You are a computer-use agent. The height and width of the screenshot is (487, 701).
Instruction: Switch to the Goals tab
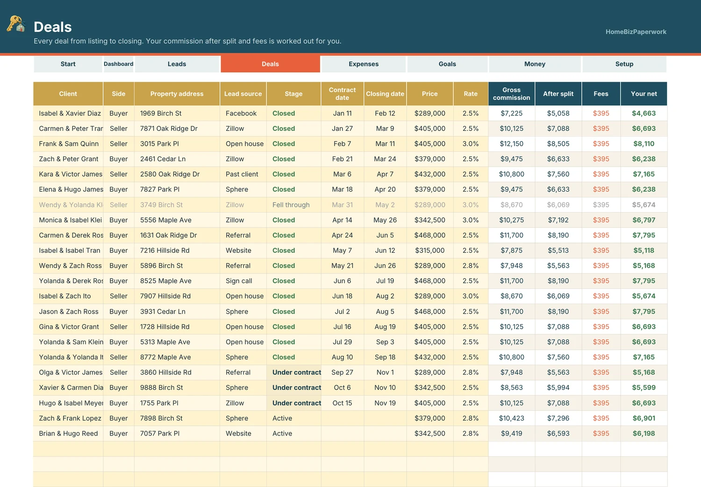[x=447, y=64]
